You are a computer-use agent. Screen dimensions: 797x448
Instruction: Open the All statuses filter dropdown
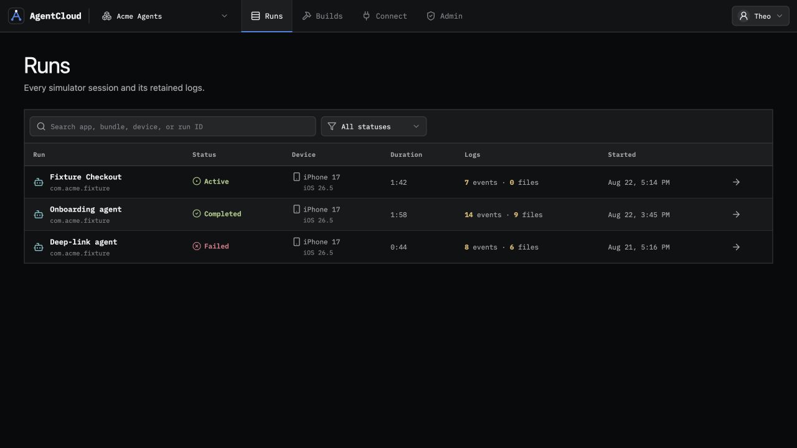click(x=374, y=126)
